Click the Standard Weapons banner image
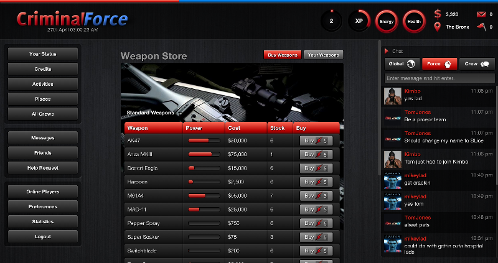Screen dimensions: 498x263 tap(232, 92)
